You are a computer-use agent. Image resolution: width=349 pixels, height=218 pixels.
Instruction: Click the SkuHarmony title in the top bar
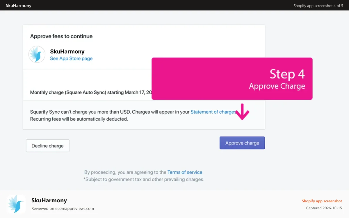coord(19,6)
